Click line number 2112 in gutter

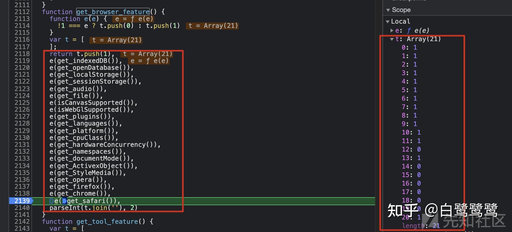tap(22, 12)
